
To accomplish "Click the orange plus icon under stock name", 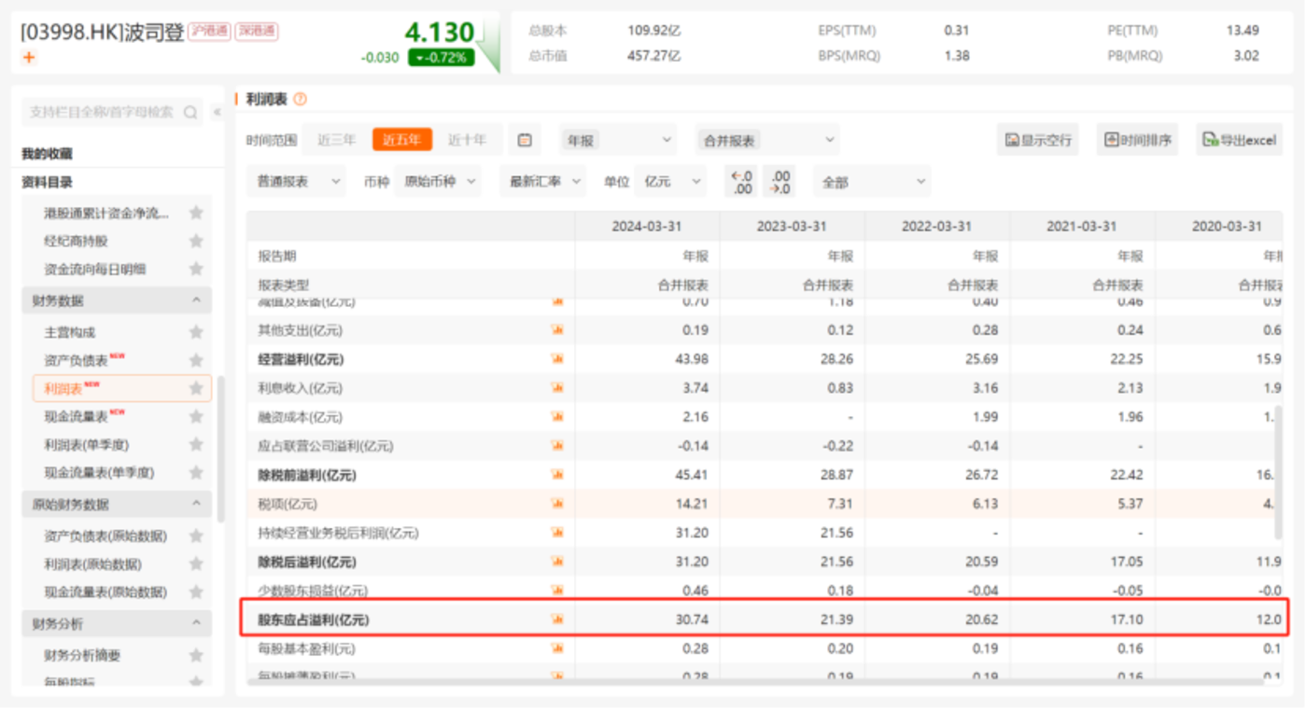I will pos(29,58).
